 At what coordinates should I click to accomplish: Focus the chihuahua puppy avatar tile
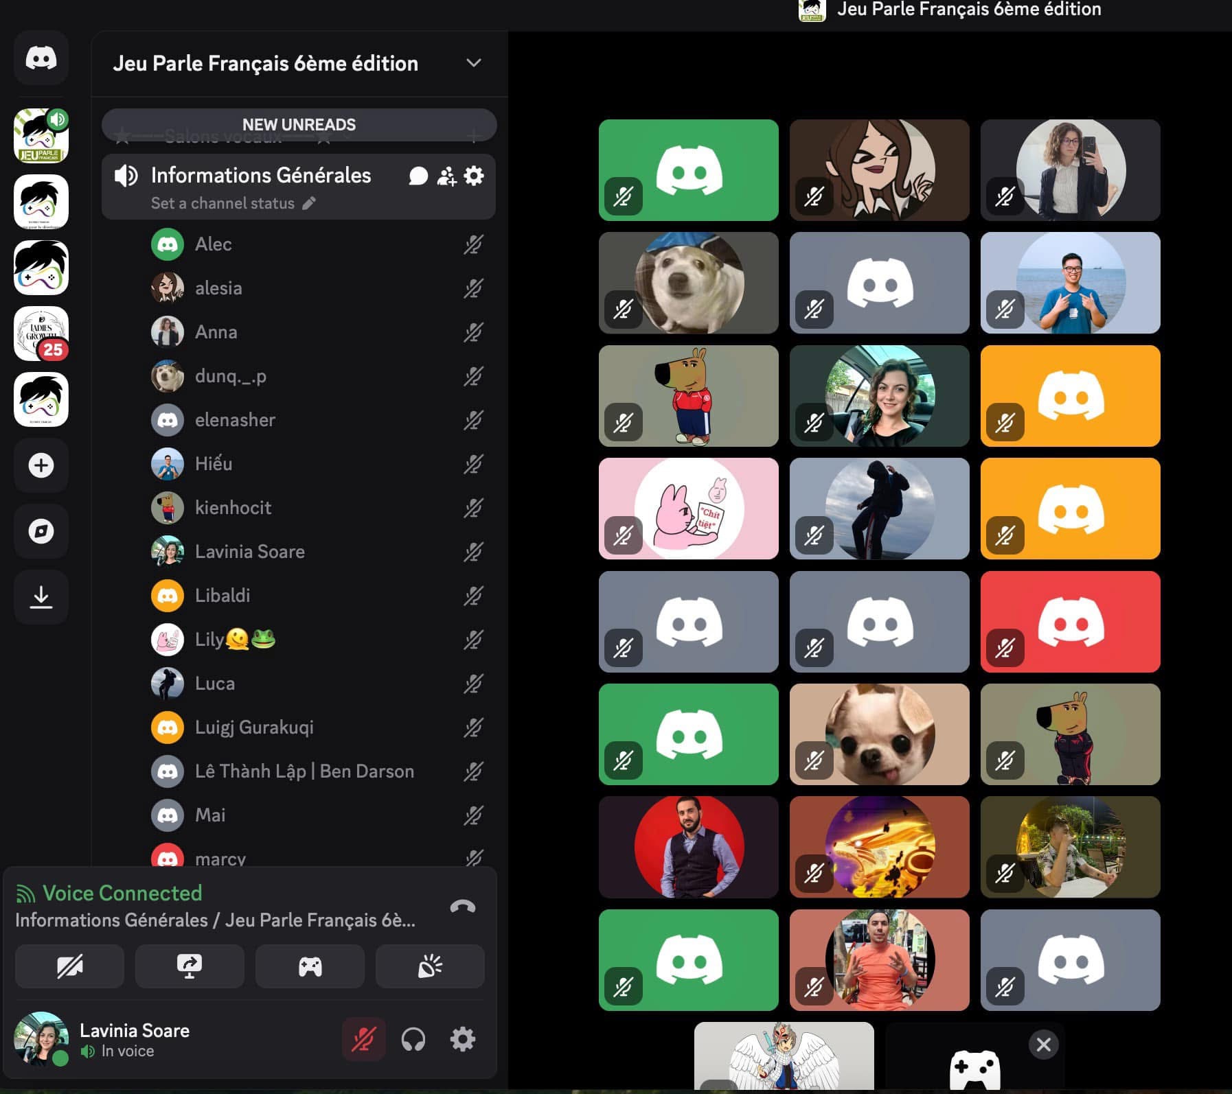tap(880, 734)
